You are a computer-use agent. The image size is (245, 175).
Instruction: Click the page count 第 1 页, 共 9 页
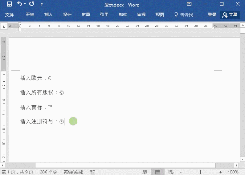tap(18, 172)
